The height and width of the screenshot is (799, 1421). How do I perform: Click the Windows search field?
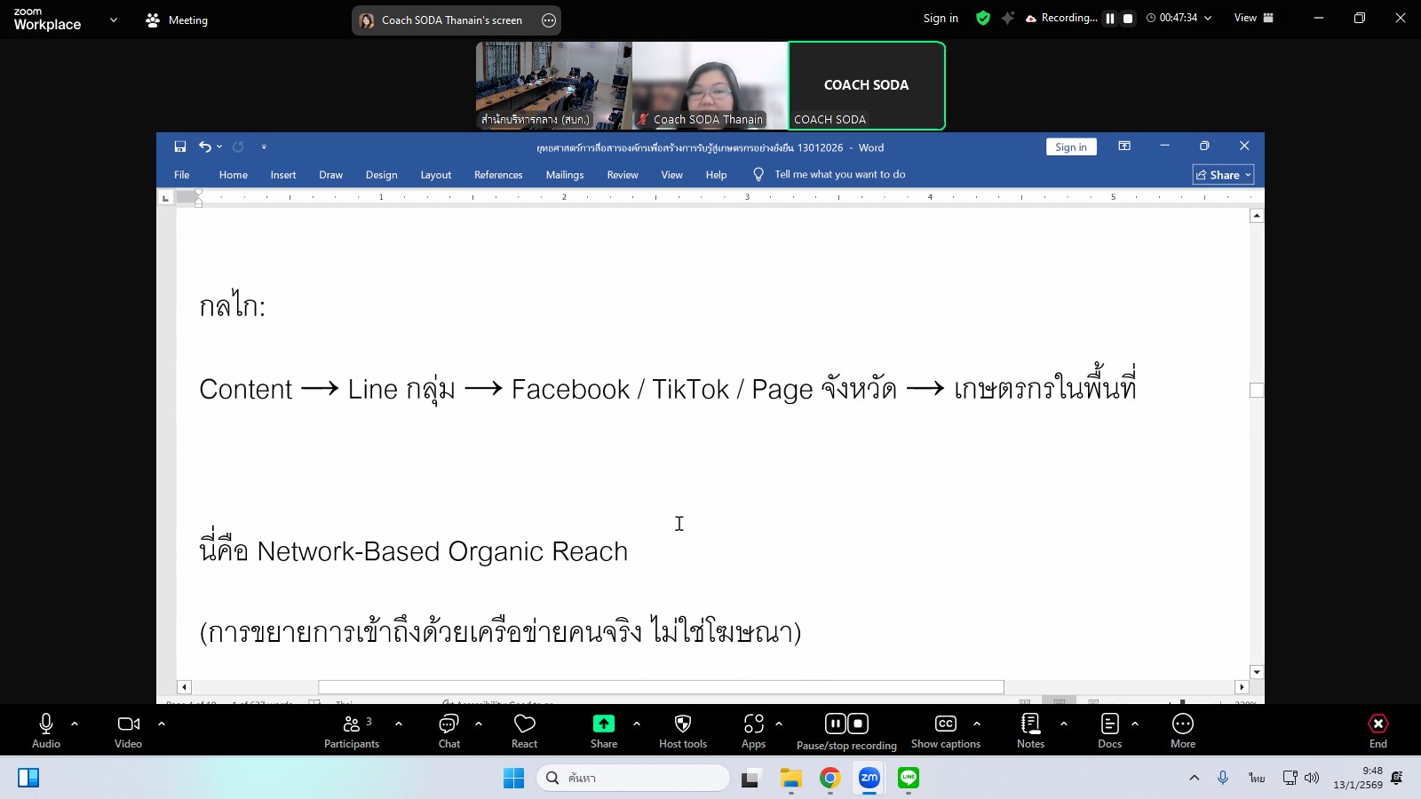tap(635, 777)
